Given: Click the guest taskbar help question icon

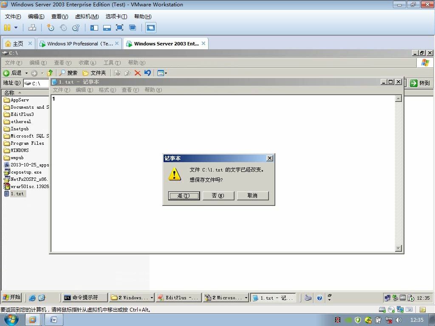Looking at the screenshot, I should pos(319,298).
